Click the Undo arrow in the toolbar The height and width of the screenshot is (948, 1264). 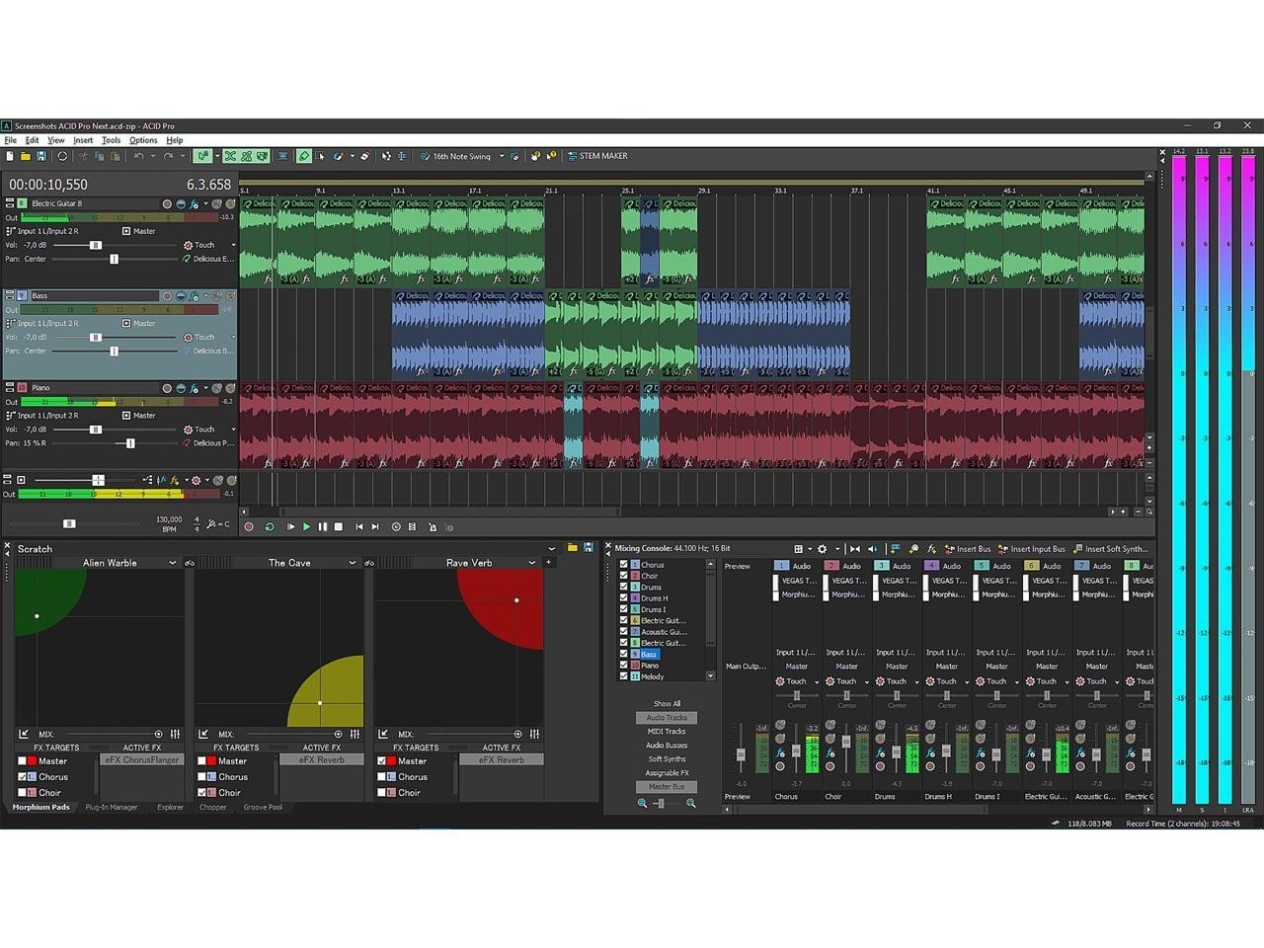(139, 156)
